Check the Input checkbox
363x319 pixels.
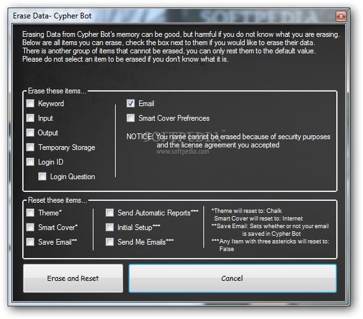pyautogui.click(x=31, y=118)
